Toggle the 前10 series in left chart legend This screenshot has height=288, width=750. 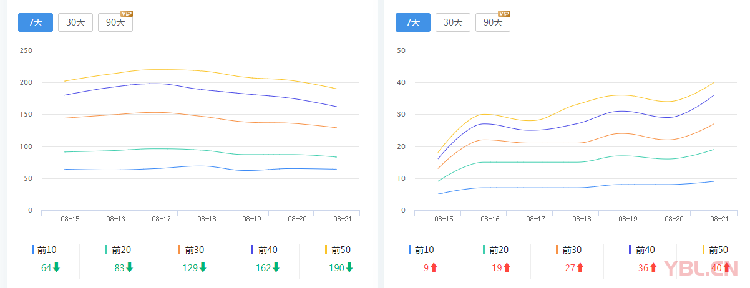click(x=45, y=250)
